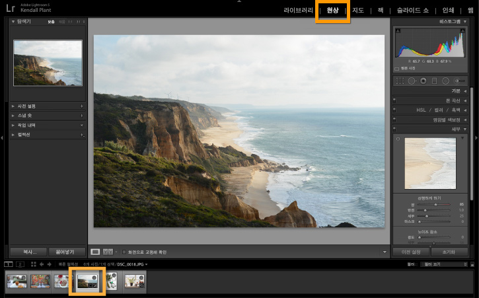Select the Crop Overlay grid tool
This screenshot has width=479, height=298.
coord(400,81)
